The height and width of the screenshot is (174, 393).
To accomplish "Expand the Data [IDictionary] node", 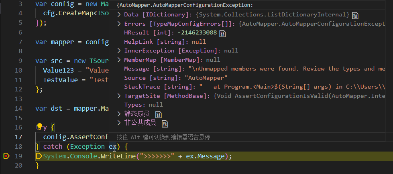I will [x=119, y=14].
